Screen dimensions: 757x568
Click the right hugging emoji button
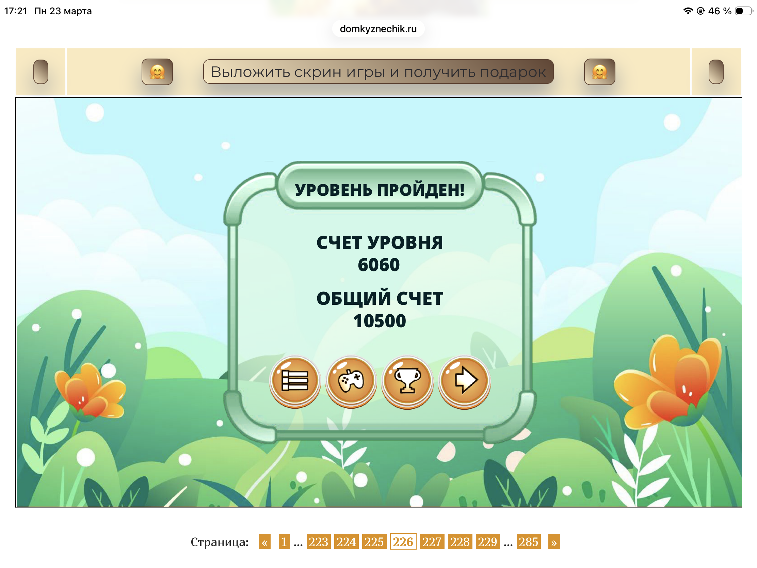(x=599, y=72)
